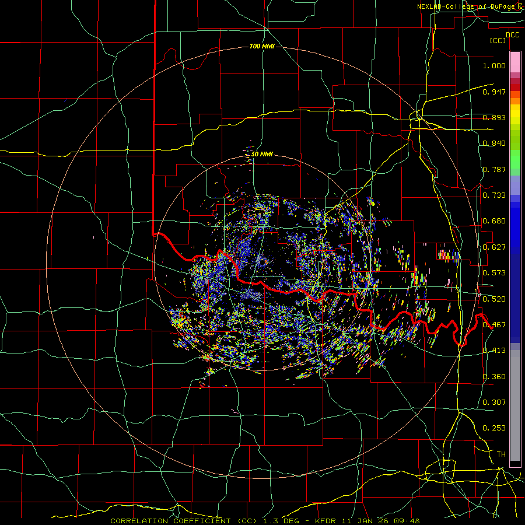Click the 50 NMI range ring label
The image size is (525, 525).
(x=262, y=154)
